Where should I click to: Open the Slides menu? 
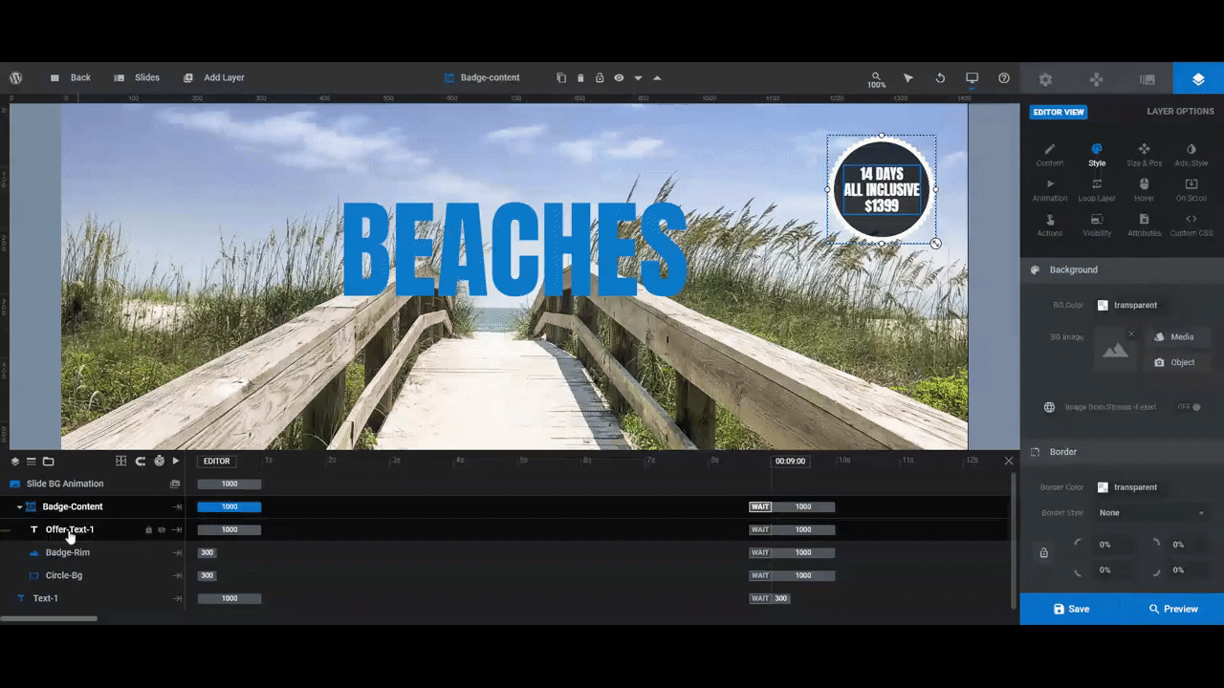(x=137, y=77)
